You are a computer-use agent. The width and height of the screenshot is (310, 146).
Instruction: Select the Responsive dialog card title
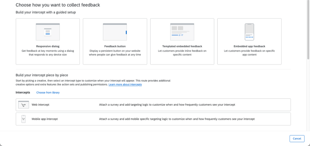click(x=48, y=46)
